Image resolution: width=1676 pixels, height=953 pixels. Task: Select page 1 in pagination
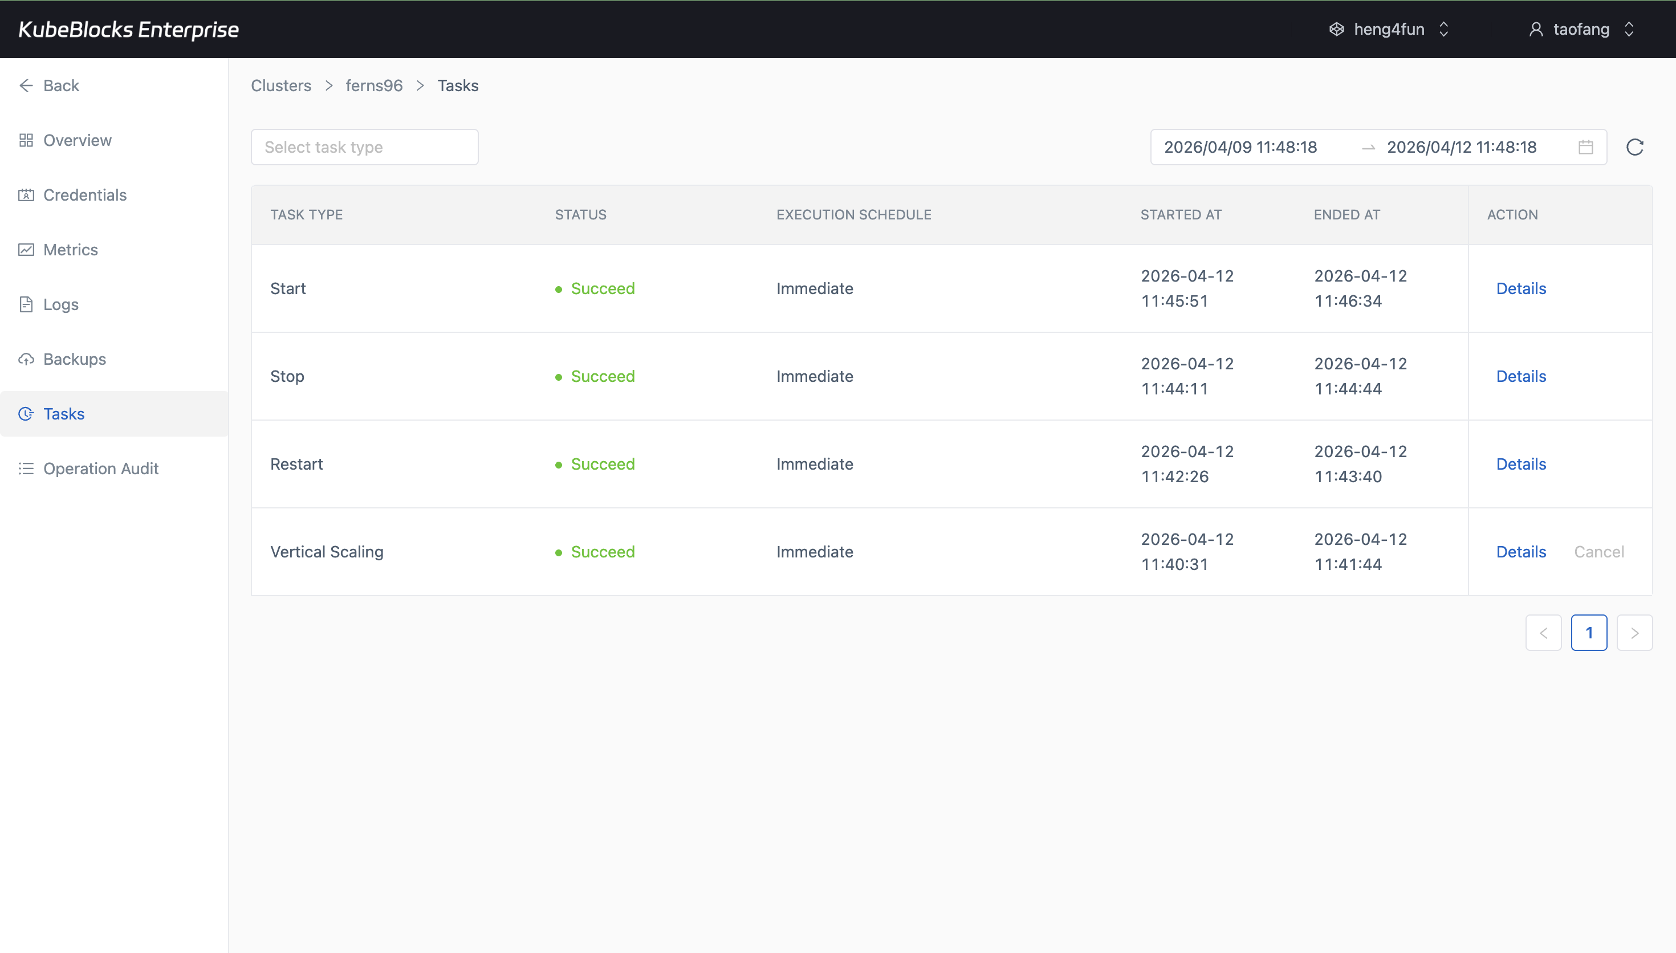1589,632
